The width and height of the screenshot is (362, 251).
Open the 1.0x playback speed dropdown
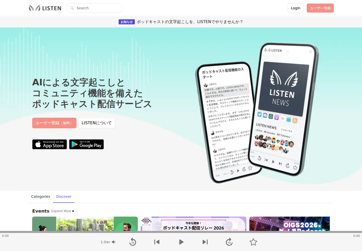point(105,242)
